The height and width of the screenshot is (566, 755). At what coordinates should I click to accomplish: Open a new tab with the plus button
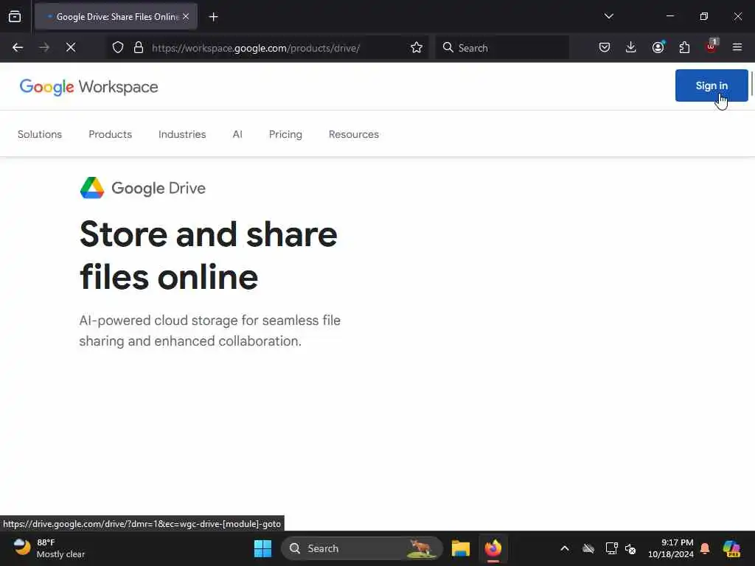[x=213, y=17]
